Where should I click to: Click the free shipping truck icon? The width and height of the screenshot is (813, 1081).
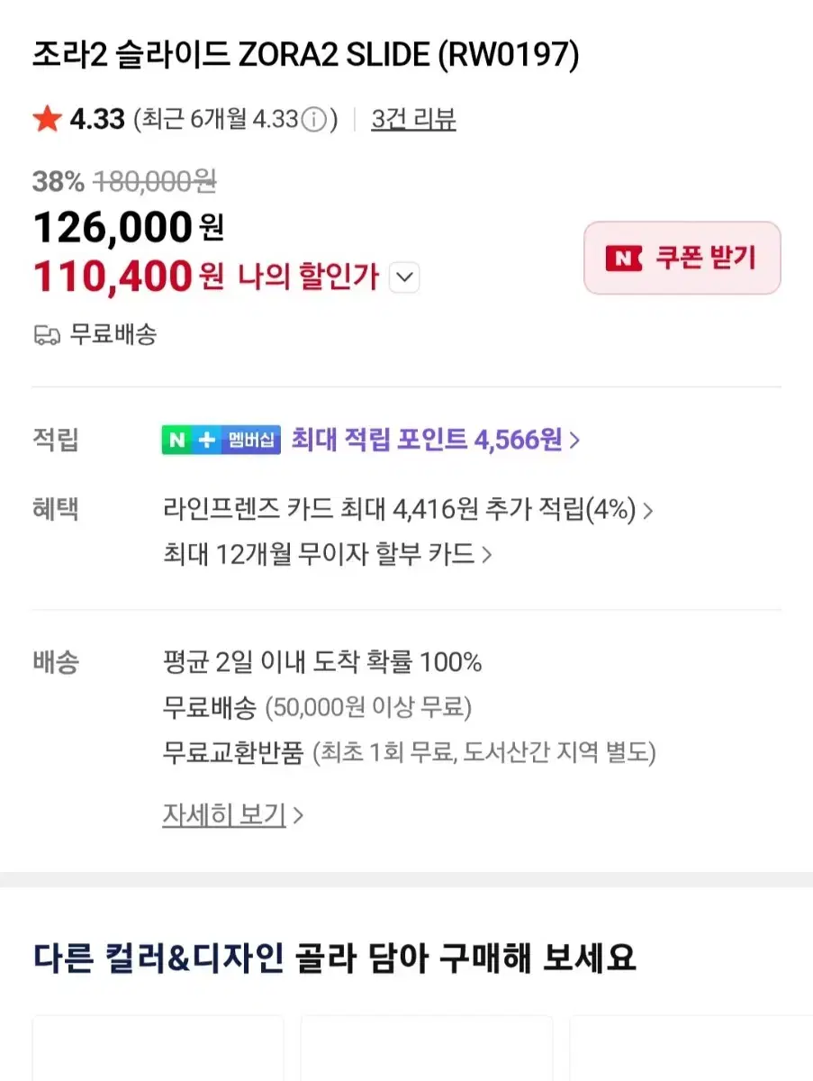tap(47, 335)
